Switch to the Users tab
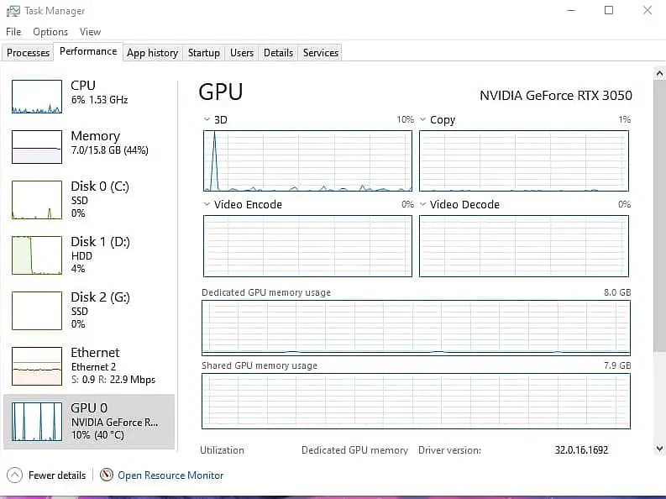Image resolution: width=666 pixels, height=499 pixels. point(242,53)
